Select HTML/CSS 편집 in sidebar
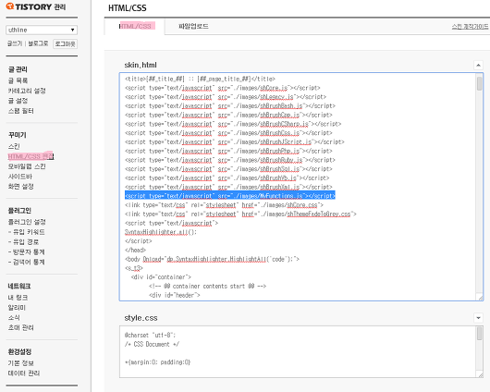The image size is (490, 392). 31,156
